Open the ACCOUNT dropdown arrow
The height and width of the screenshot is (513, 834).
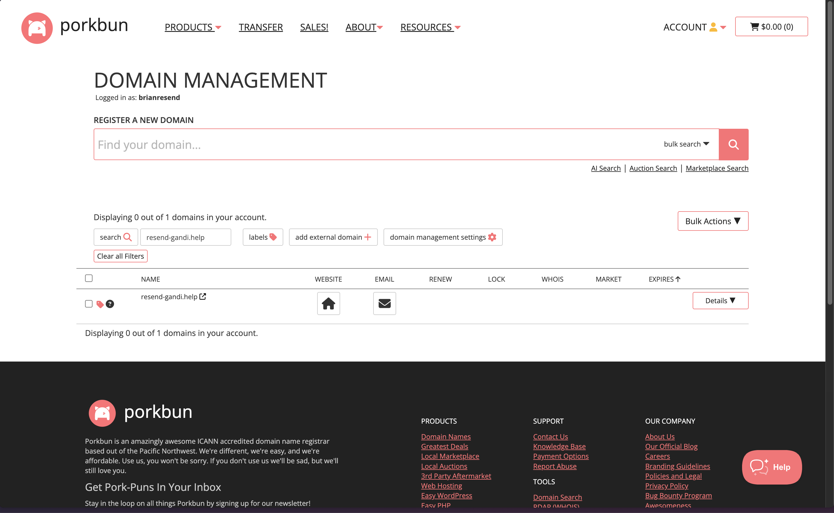tap(723, 28)
